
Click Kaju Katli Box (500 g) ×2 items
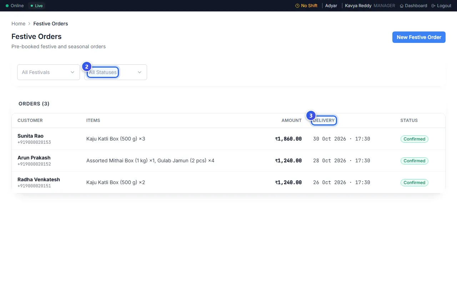(116, 182)
